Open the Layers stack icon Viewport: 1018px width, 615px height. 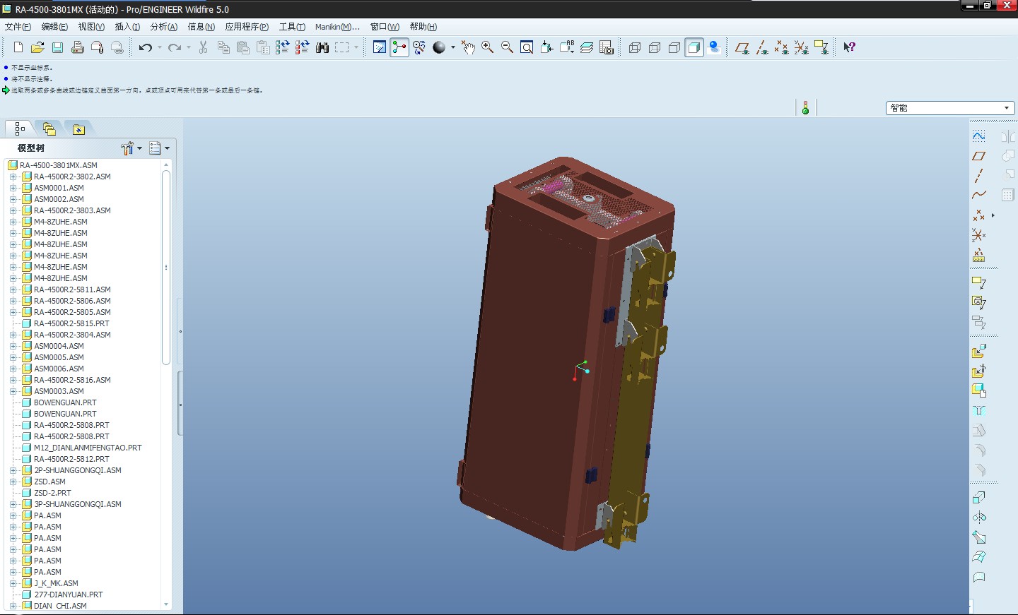587,47
